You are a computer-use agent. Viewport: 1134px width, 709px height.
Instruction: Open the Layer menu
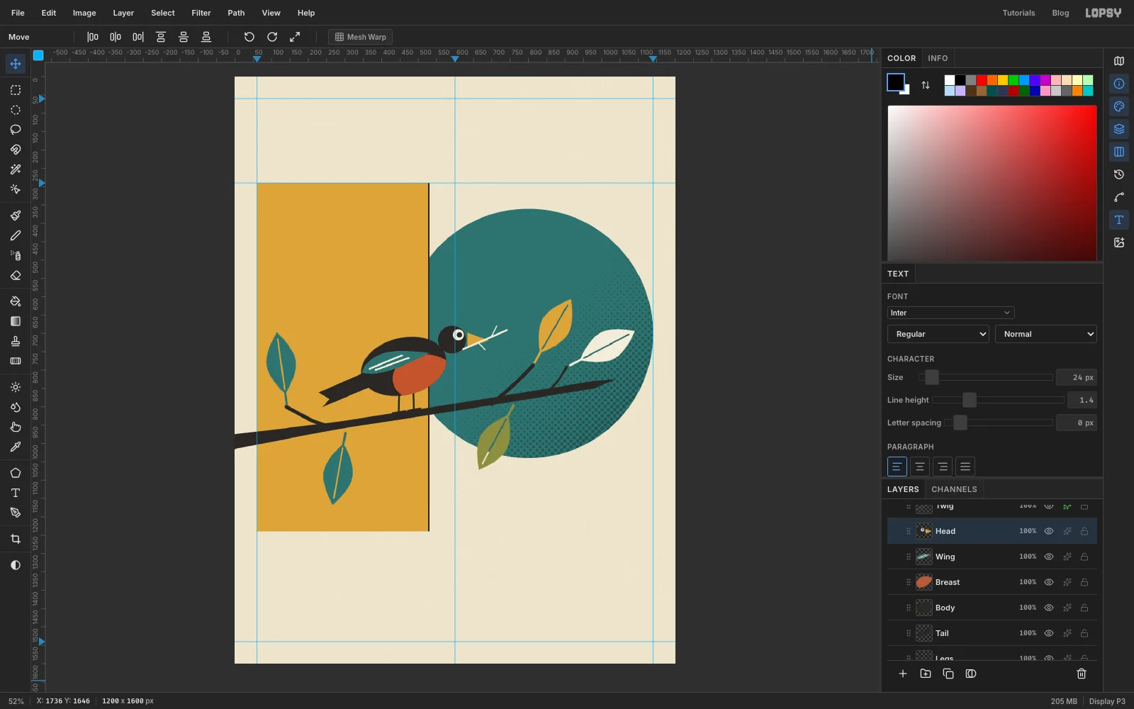pyautogui.click(x=123, y=13)
